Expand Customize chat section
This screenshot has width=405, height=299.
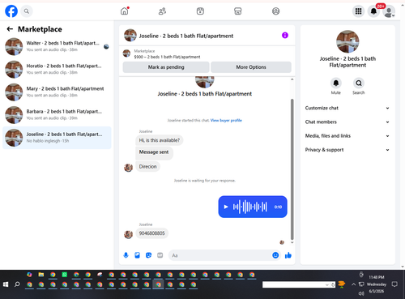click(347, 108)
